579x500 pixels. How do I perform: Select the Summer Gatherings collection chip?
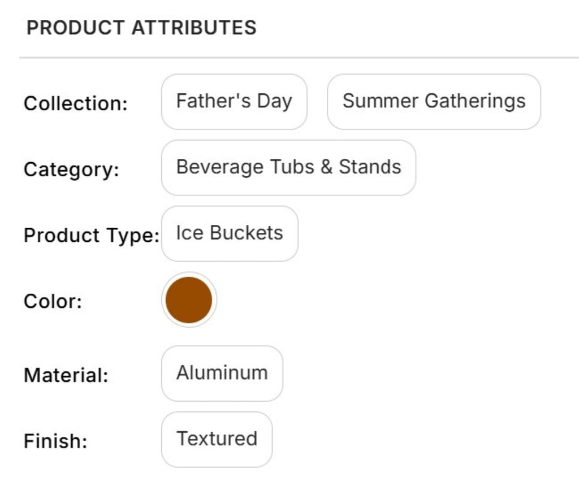point(434,102)
